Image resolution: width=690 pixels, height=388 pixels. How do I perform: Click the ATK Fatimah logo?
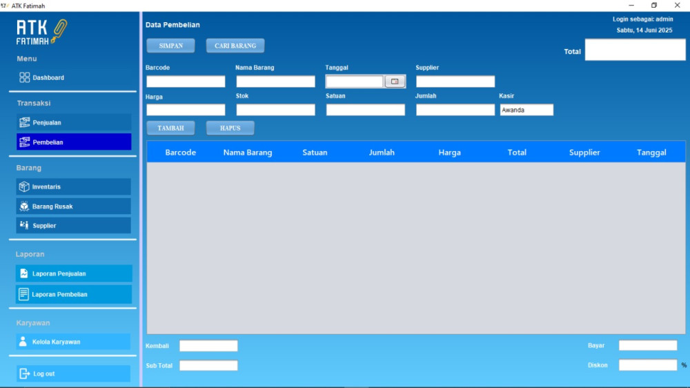(42, 32)
